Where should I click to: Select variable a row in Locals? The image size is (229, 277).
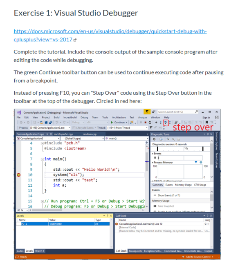(x=63, y=224)
